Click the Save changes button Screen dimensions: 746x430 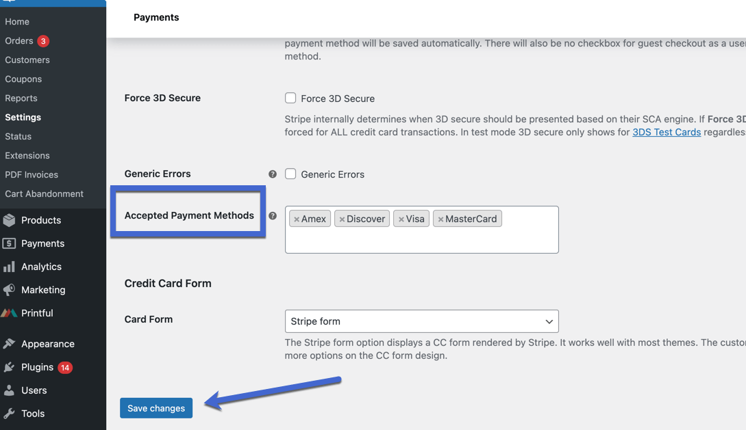coord(156,408)
